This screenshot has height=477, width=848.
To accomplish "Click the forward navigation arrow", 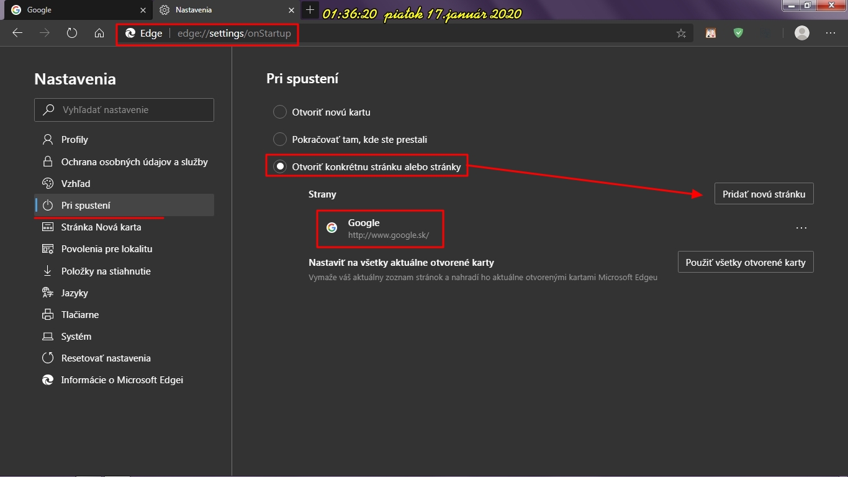I will click(x=45, y=34).
